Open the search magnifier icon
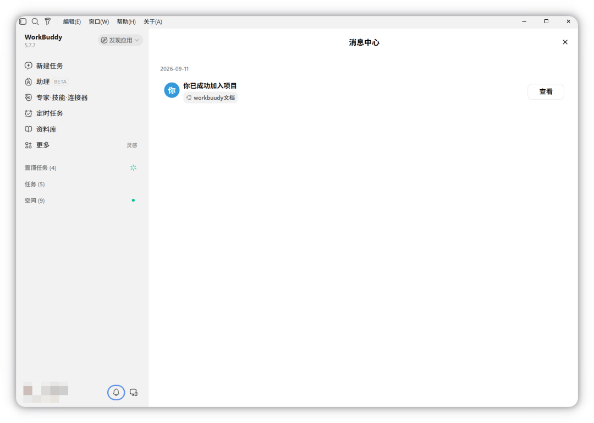 pyautogui.click(x=35, y=21)
